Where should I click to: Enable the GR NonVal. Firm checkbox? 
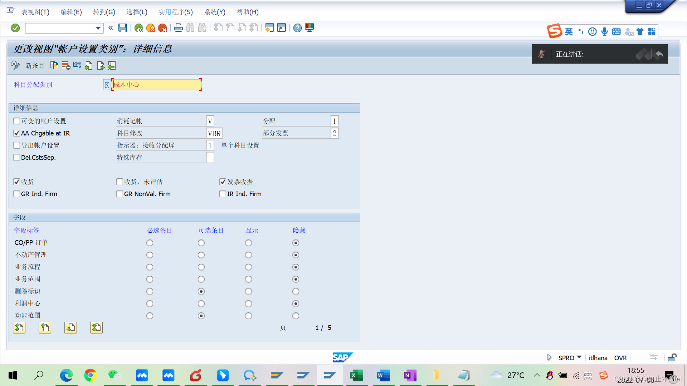[x=120, y=194]
